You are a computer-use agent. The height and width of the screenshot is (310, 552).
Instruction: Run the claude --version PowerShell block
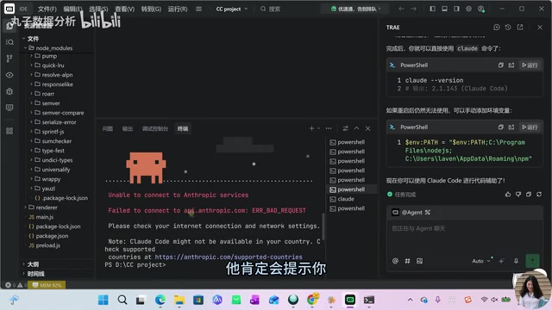(530, 65)
